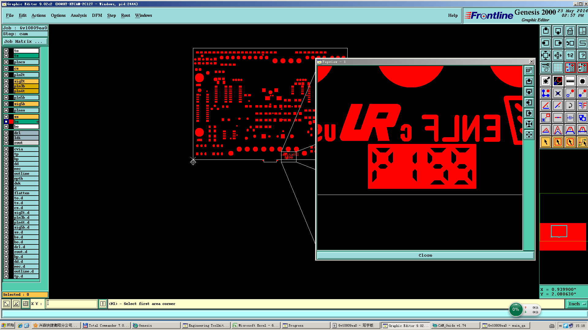Click the X Y coordinate input field
The width and height of the screenshot is (588, 330).
point(71,304)
